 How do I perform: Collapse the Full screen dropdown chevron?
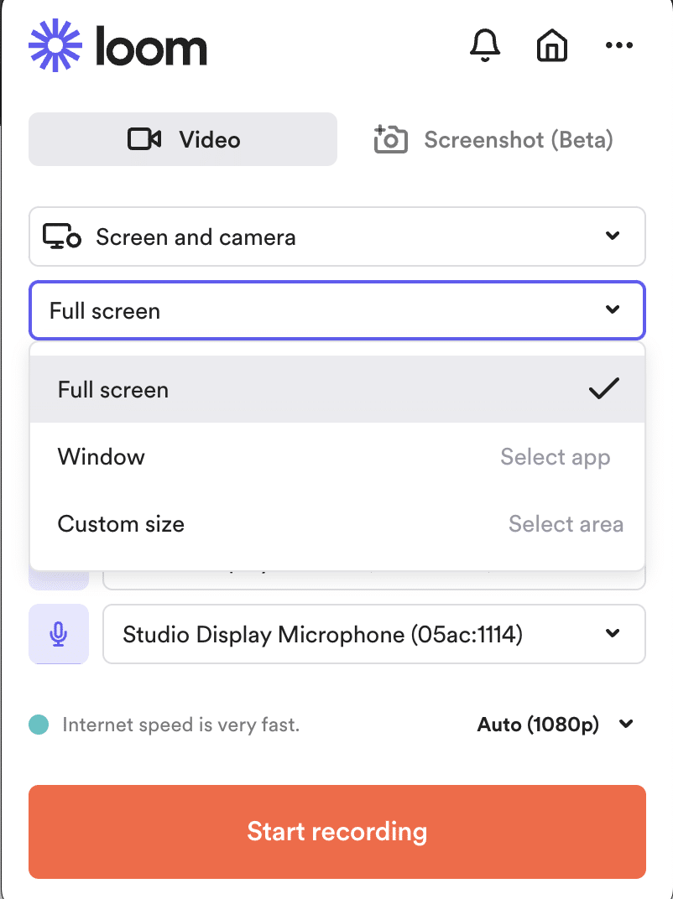[x=613, y=309]
